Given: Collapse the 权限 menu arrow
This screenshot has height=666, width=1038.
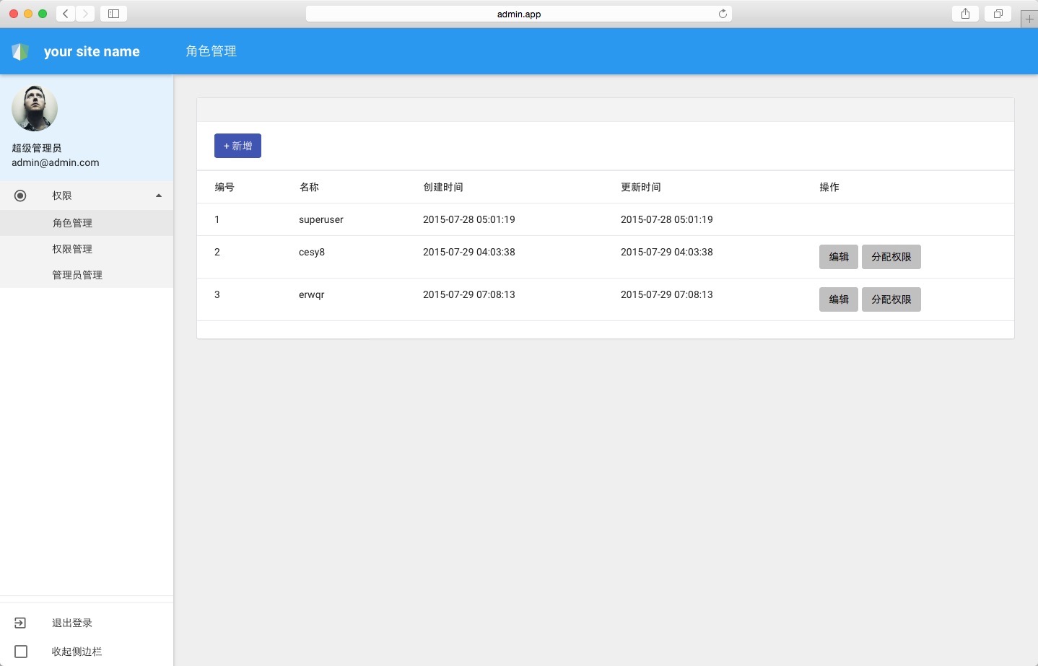Looking at the screenshot, I should tap(159, 196).
